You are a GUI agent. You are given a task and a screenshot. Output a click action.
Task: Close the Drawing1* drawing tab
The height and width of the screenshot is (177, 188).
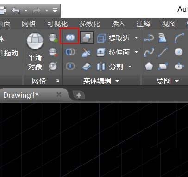[x=59, y=95]
